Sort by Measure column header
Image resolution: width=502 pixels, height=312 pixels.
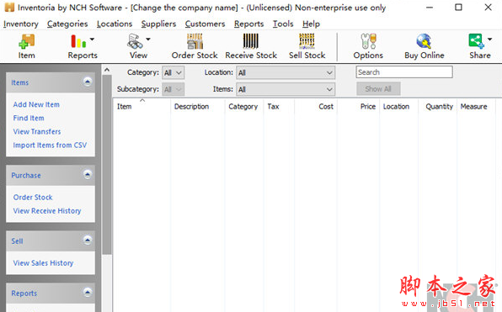tap(476, 107)
